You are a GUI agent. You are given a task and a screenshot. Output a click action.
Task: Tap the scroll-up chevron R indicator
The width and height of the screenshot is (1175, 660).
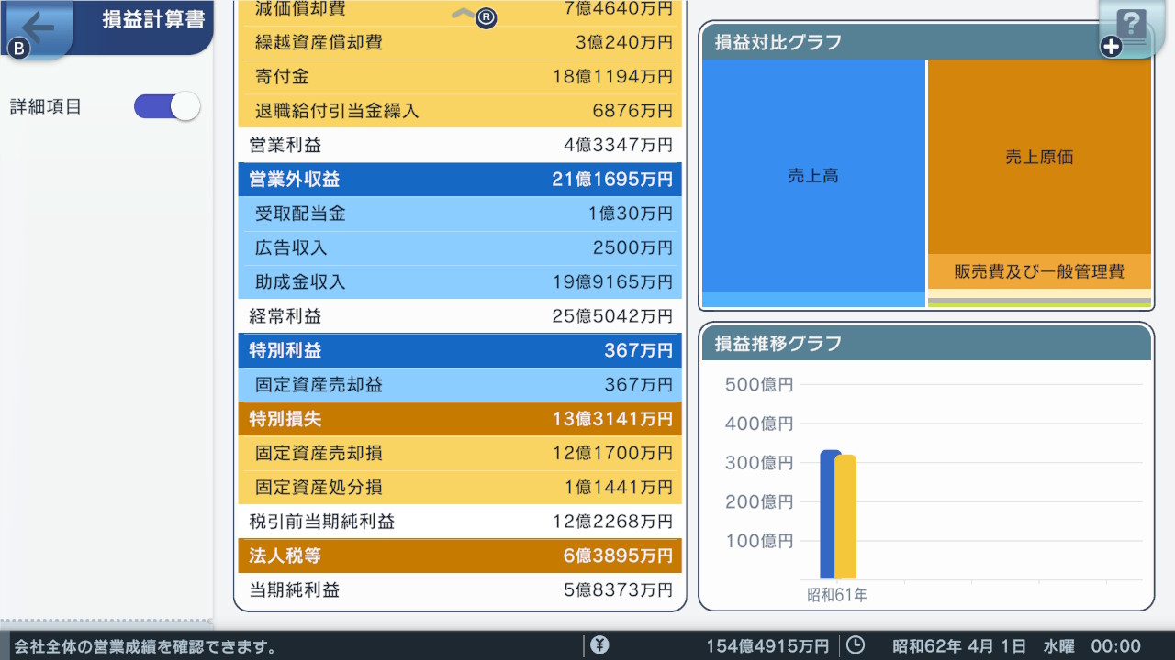tap(475, 16)
